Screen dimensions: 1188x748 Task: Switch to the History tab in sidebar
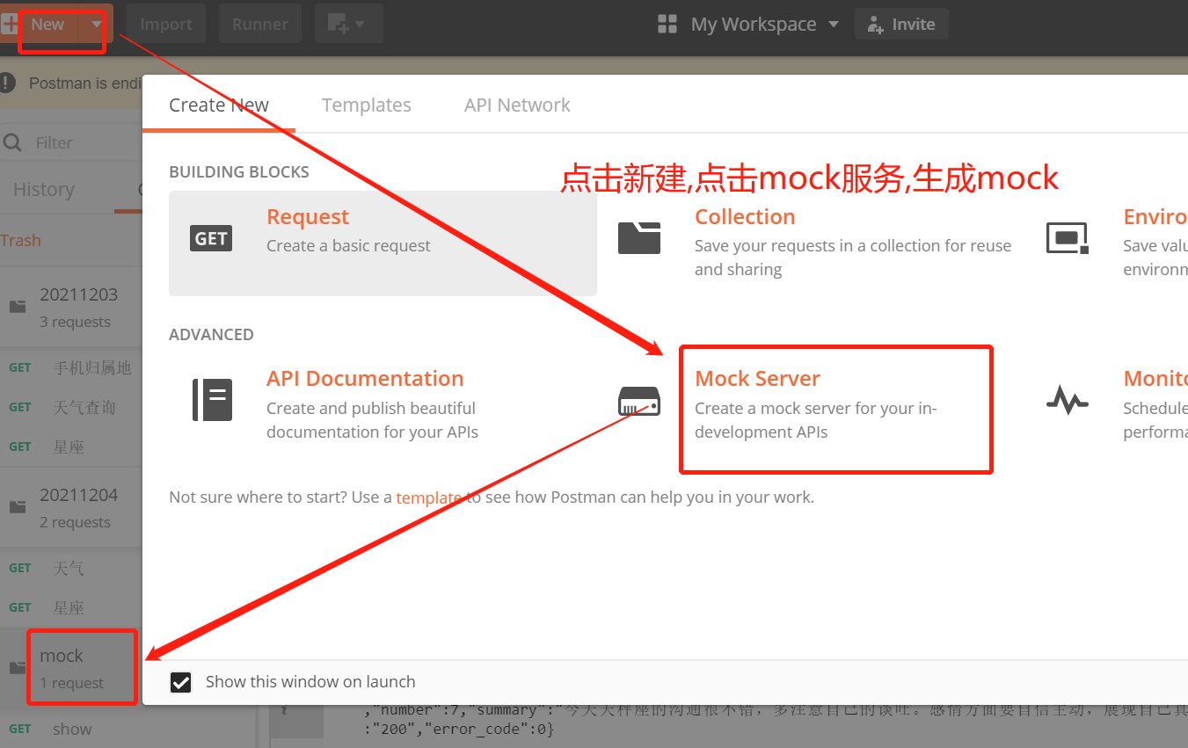pyautogui.click(x=43, y=190)
